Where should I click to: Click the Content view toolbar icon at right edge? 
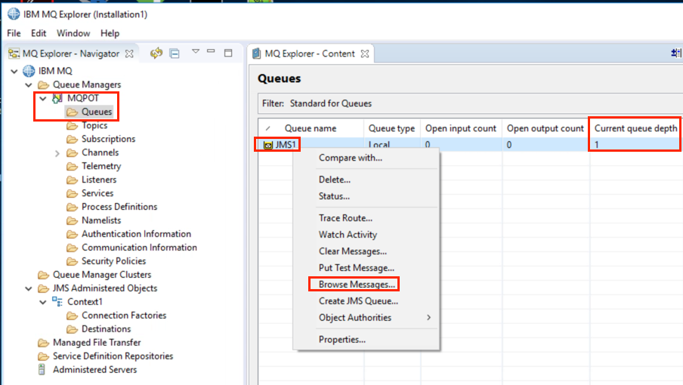pos(676,53)
